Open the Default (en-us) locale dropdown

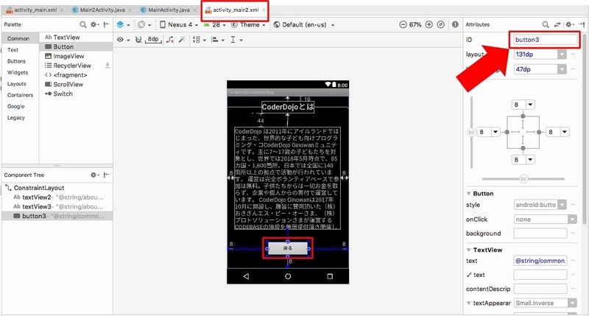pyautogui.click(x=304, y=25)
